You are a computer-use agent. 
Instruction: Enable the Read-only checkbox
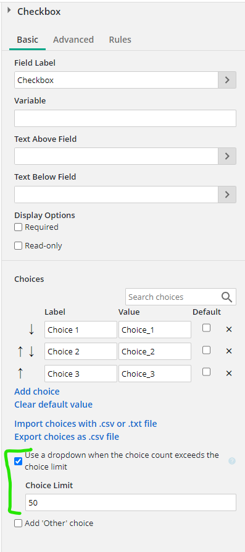(19, 246)
